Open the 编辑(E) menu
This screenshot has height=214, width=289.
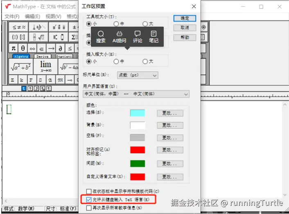32,16
